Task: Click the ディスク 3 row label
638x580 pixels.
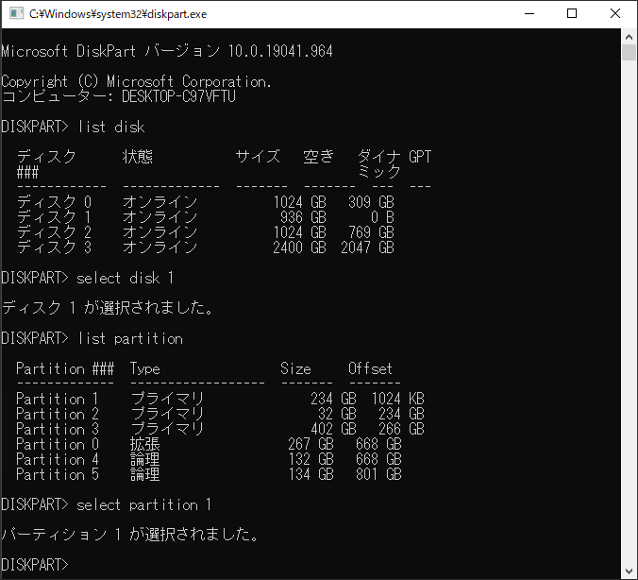Action: pyautogui.click(x=54, y=247)
